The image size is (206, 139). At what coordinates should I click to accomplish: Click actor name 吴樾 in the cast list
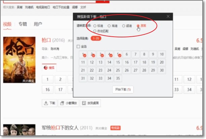tap(177, 49)
